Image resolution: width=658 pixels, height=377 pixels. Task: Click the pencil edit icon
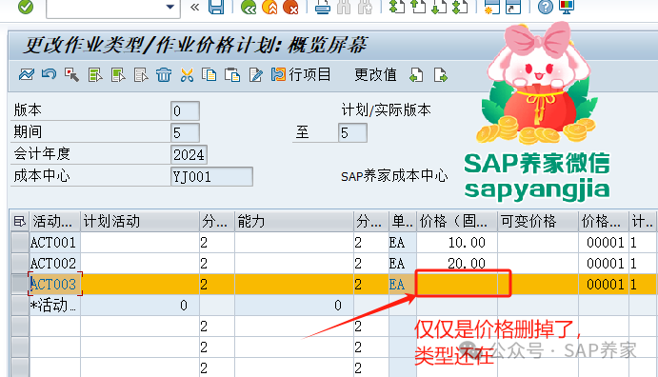point(255,75)
